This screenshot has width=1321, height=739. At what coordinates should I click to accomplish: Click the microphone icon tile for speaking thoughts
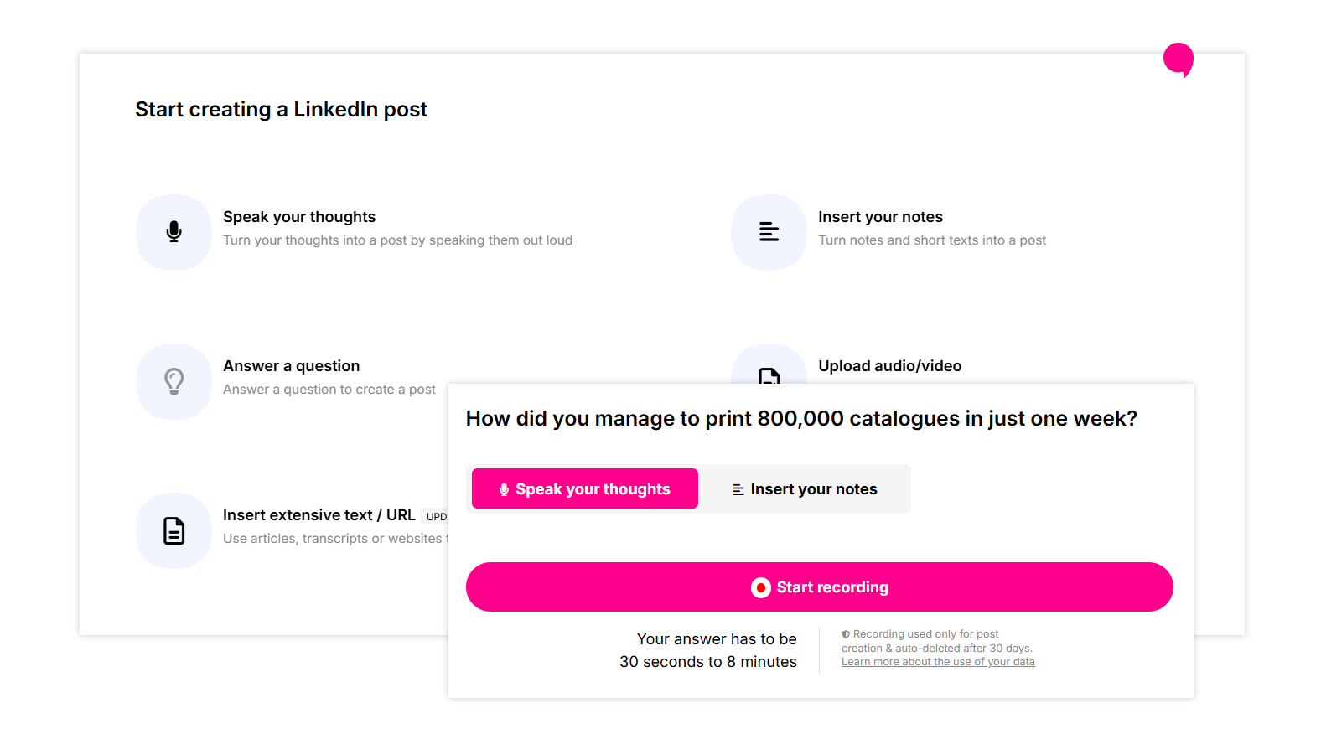click(174, 232)
